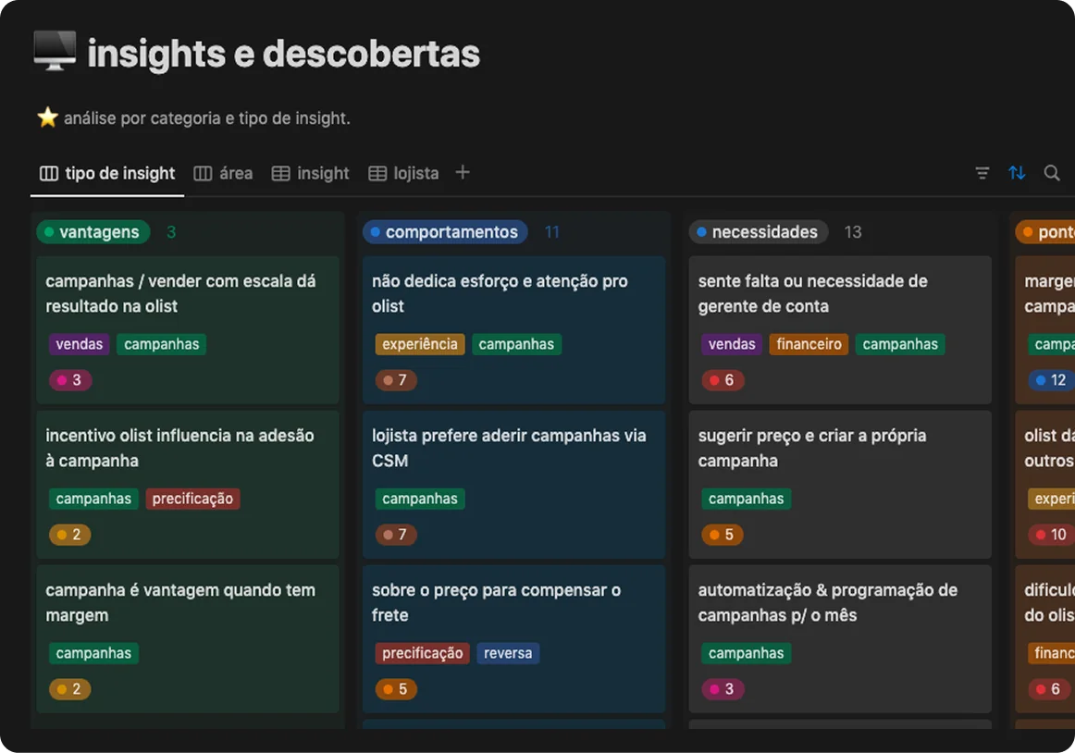Click the pink '3' badge on automatização card
This screenshot has width=1075, height=753.
(723, 689)
